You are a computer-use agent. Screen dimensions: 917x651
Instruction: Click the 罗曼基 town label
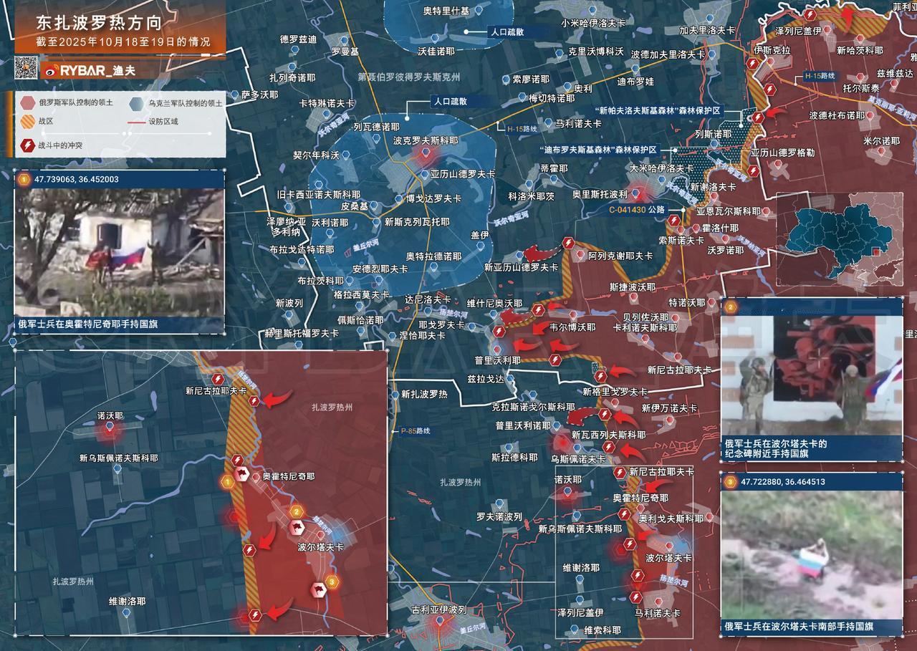coord(345,52)
